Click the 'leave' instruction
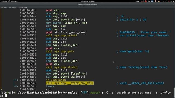The width and height of the screenshot is (175, 98). [x=50, y=86]
